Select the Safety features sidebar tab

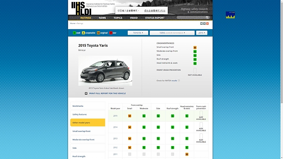click(88, 114)
